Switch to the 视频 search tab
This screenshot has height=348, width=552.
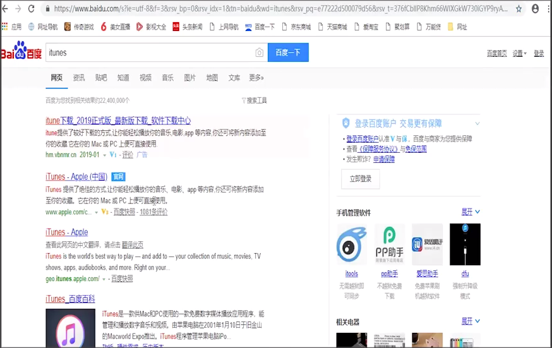click(145, 78)
